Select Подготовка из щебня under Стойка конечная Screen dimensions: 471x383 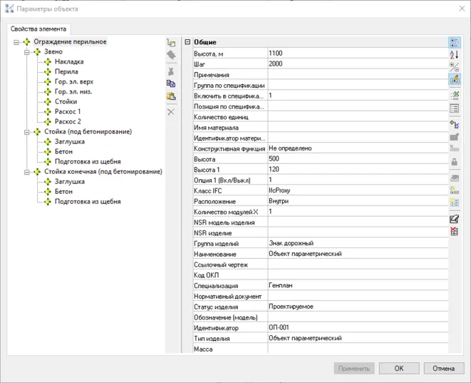[x=87, y=202]
